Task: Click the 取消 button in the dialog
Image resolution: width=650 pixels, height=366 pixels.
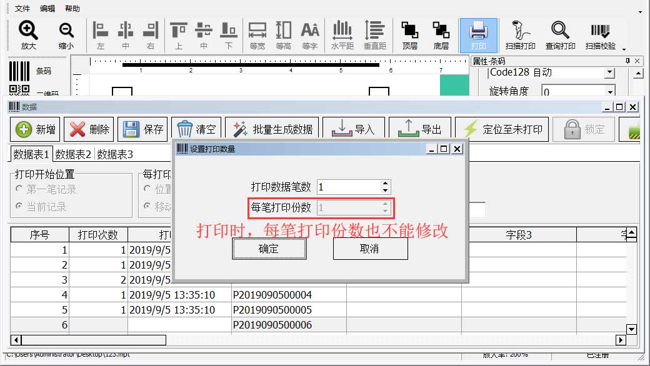Action: coord(370,249)
